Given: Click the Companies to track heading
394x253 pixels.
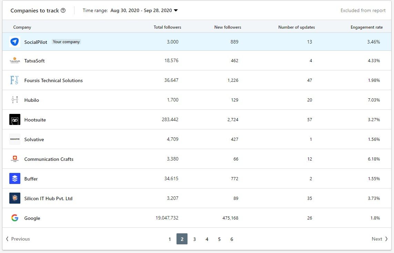Looking at the screenshot, I should click(35, 11).
